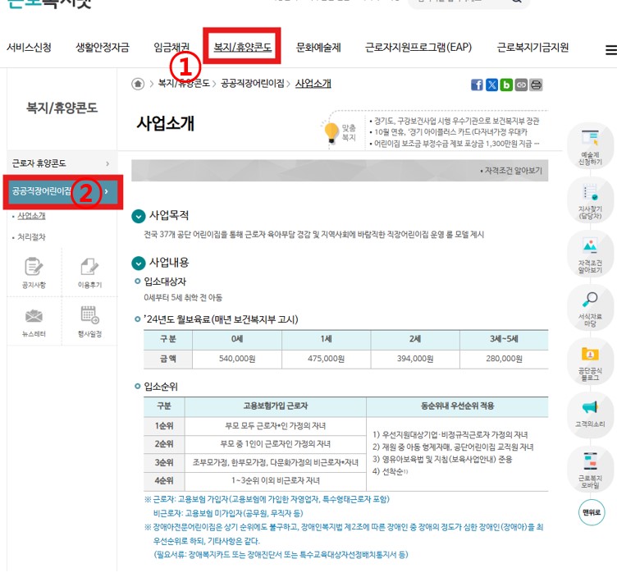Open the 생활안정자금 menu
This screenshot has height=573, width=617.
(103, 48)
